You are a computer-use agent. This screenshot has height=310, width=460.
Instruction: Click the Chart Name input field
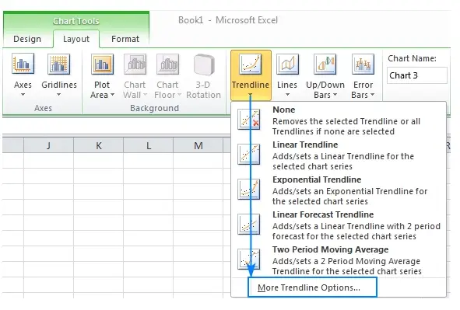click(417, 75)
